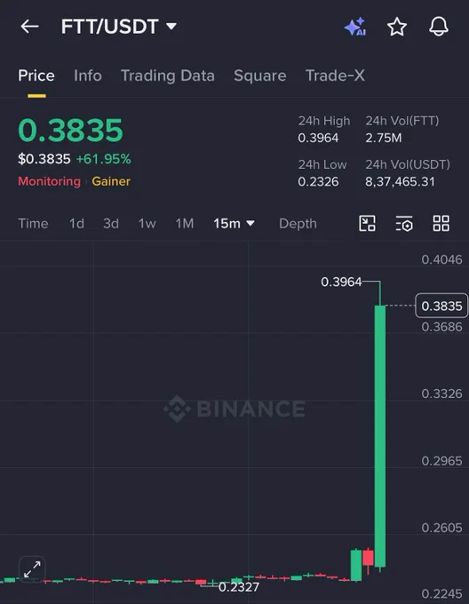The image size is (469, 604).
Task: Select the 1d chart interval
Action: [x=76, y=224]
